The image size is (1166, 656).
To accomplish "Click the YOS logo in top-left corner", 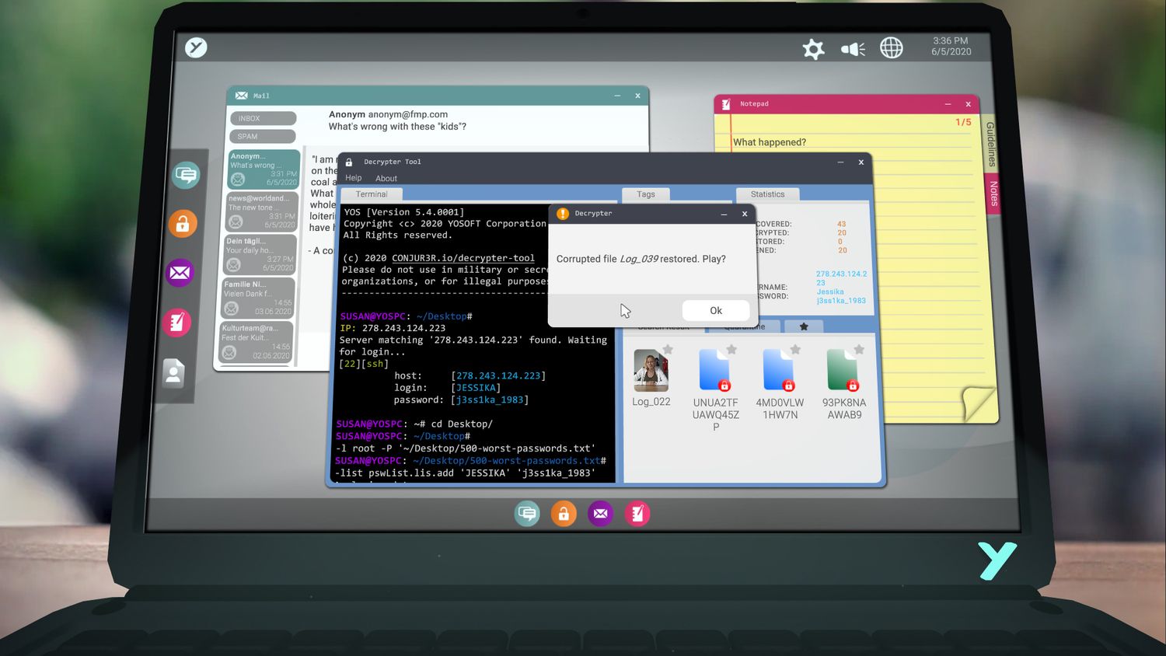I will point(196,47).
